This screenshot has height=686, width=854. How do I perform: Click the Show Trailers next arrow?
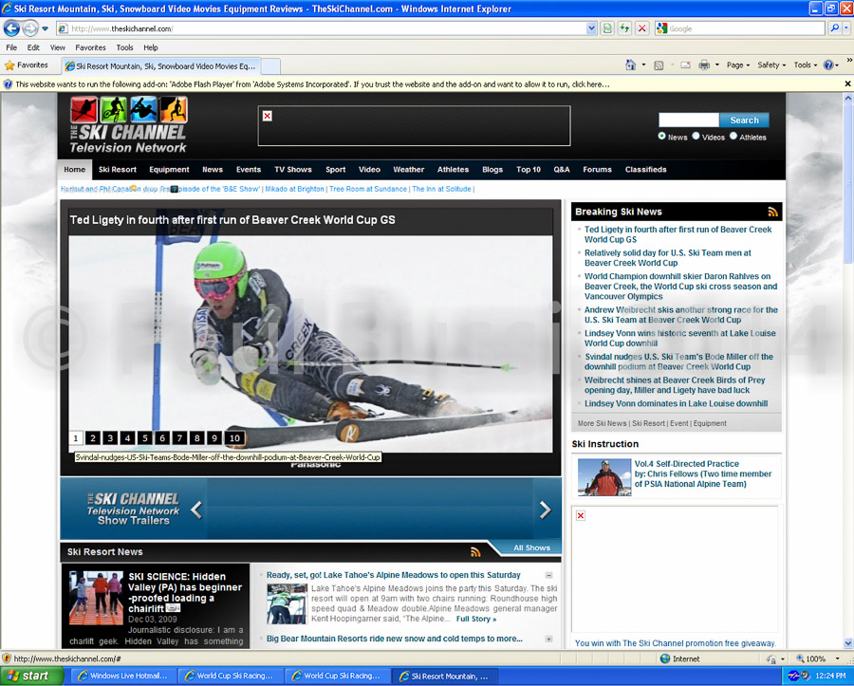tap(546, 510)
